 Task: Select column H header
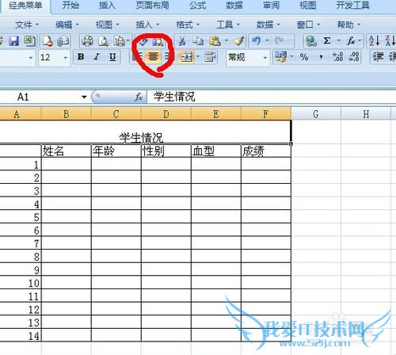[366, 114]
